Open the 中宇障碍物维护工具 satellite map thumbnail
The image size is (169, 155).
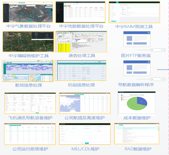pyautogui.click(x=28, y=42)
